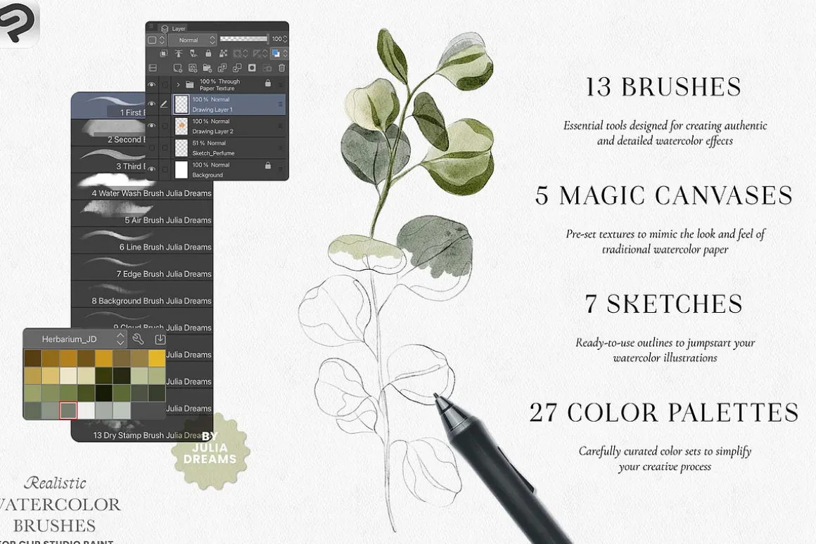Click the Background layer lock icon
This screenshot has height=544, width=816.
[268, 165]
